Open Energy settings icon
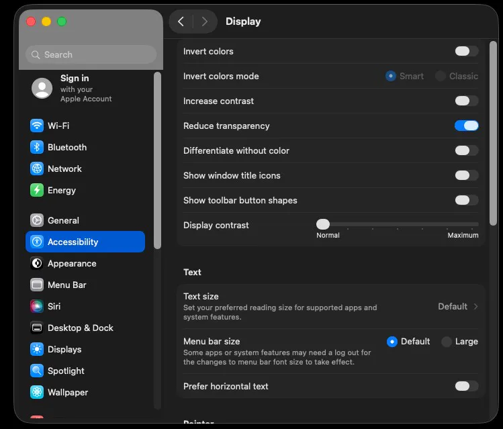Viewport: 503px width, 429px height. pyautogui.click(x=37, y=190)
